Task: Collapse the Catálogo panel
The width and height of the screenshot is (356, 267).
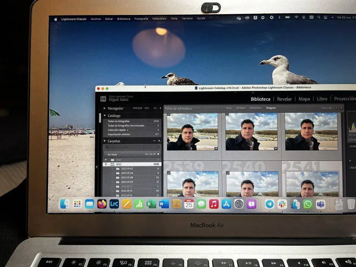Action: [x=105, y=116]
